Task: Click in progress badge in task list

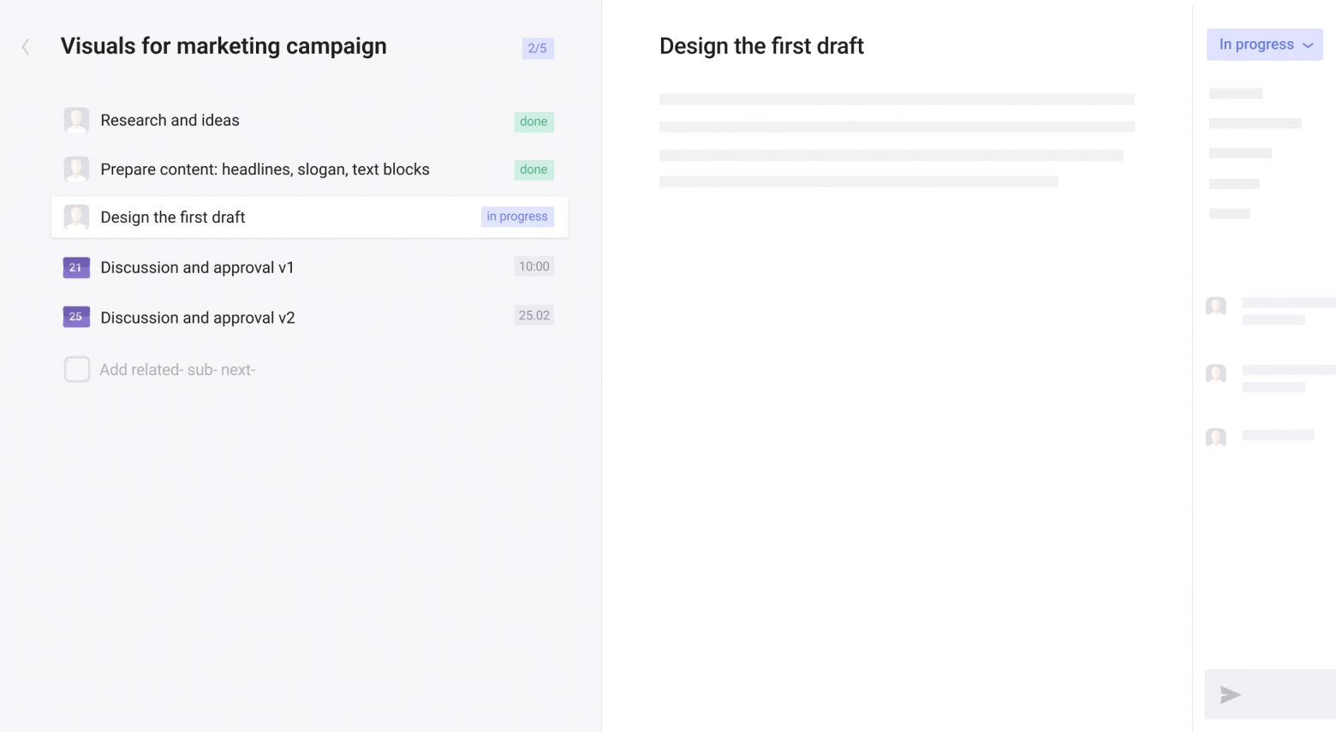Action: [x=516, y=217]
